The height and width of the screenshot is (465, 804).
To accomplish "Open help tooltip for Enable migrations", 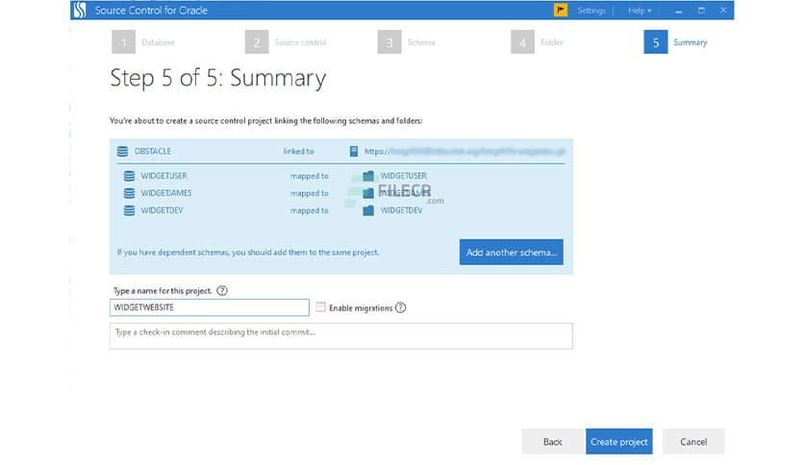I will [401, 308].
